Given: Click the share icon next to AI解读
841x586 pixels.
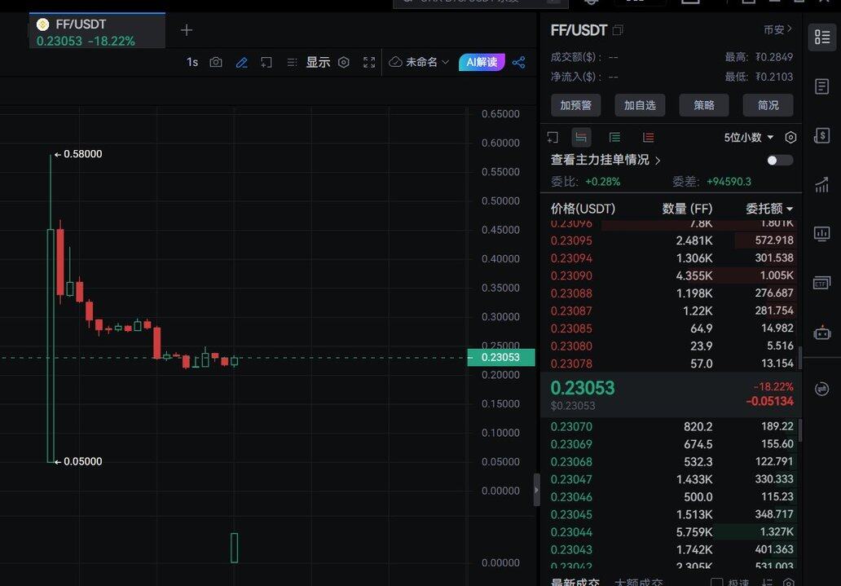Looking at the screenshot, I should tap(519, 62).
